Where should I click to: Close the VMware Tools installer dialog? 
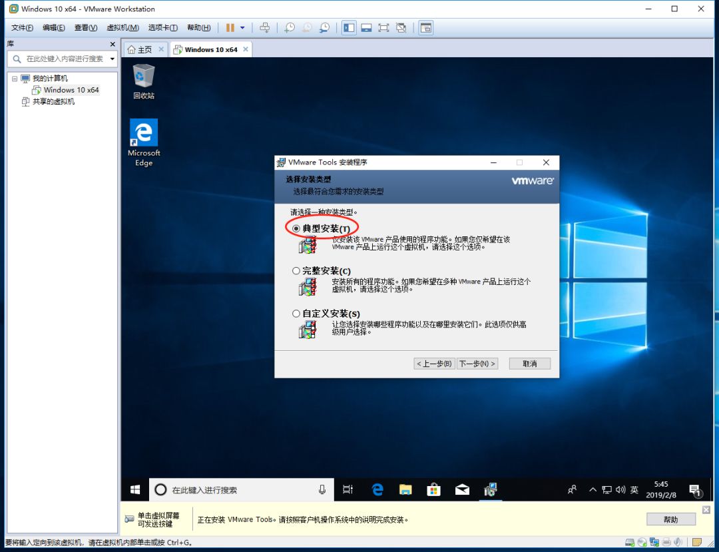[546, 162]
